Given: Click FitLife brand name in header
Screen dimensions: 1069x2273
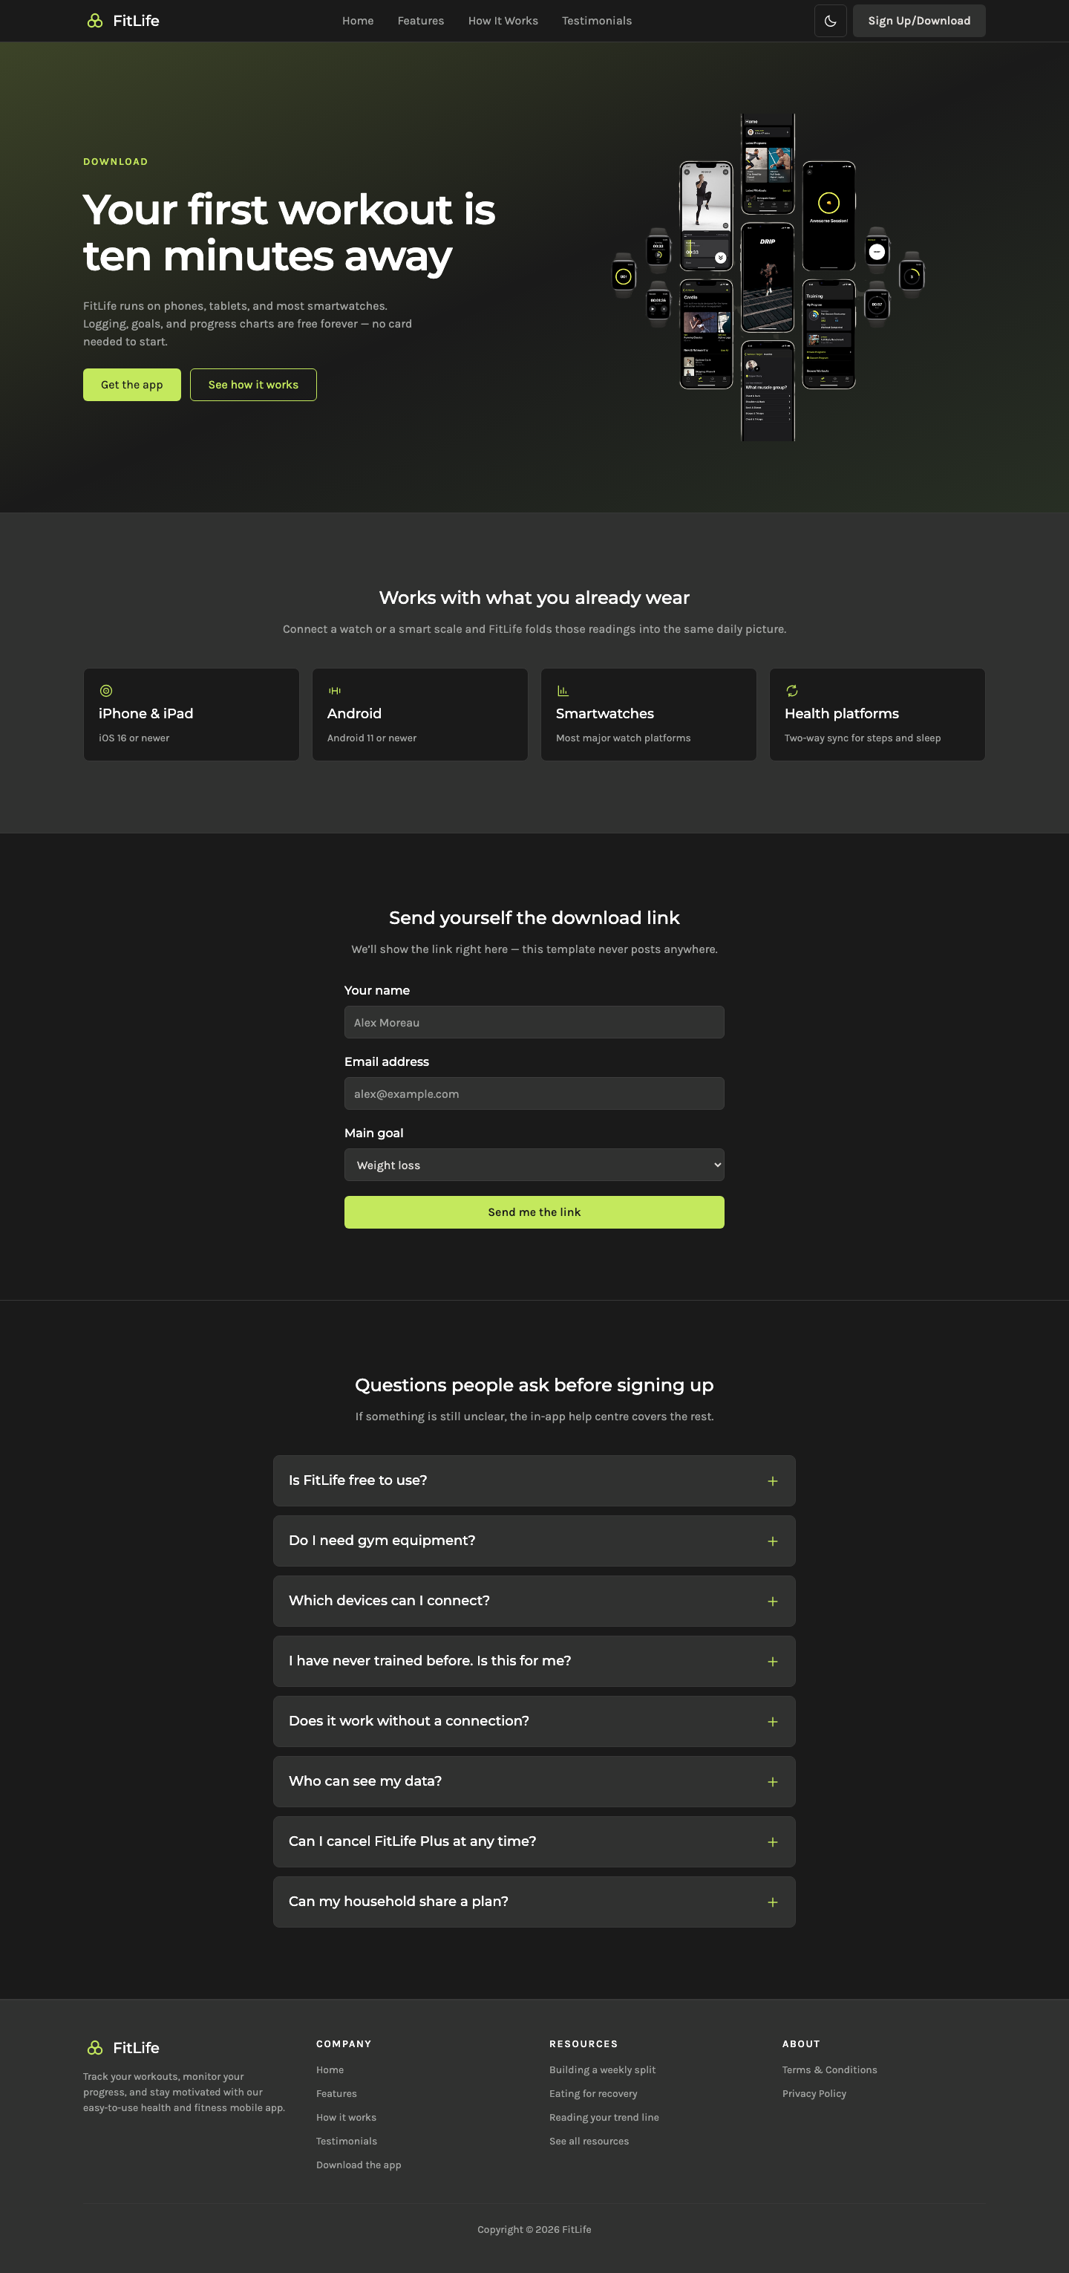Looking at the screenshot, I should point(136,20).
